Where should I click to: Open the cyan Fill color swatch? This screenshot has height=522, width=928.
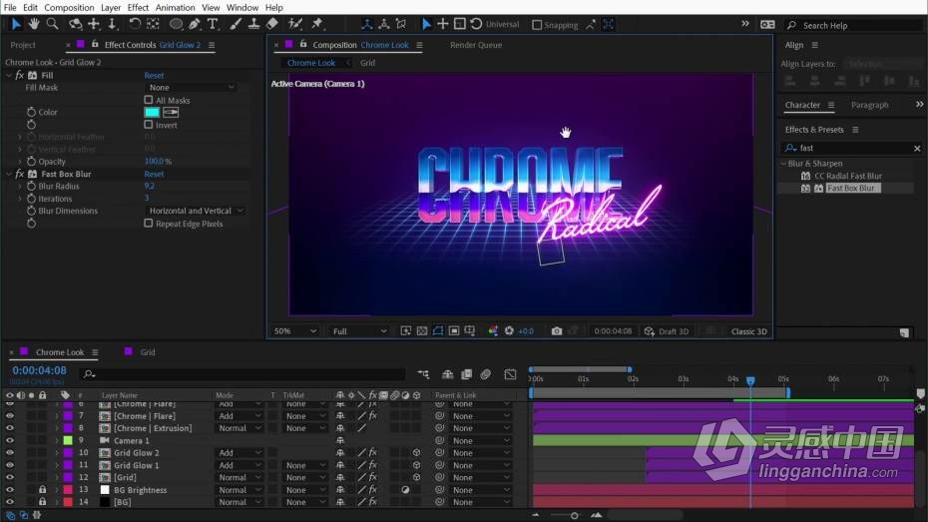152,113
